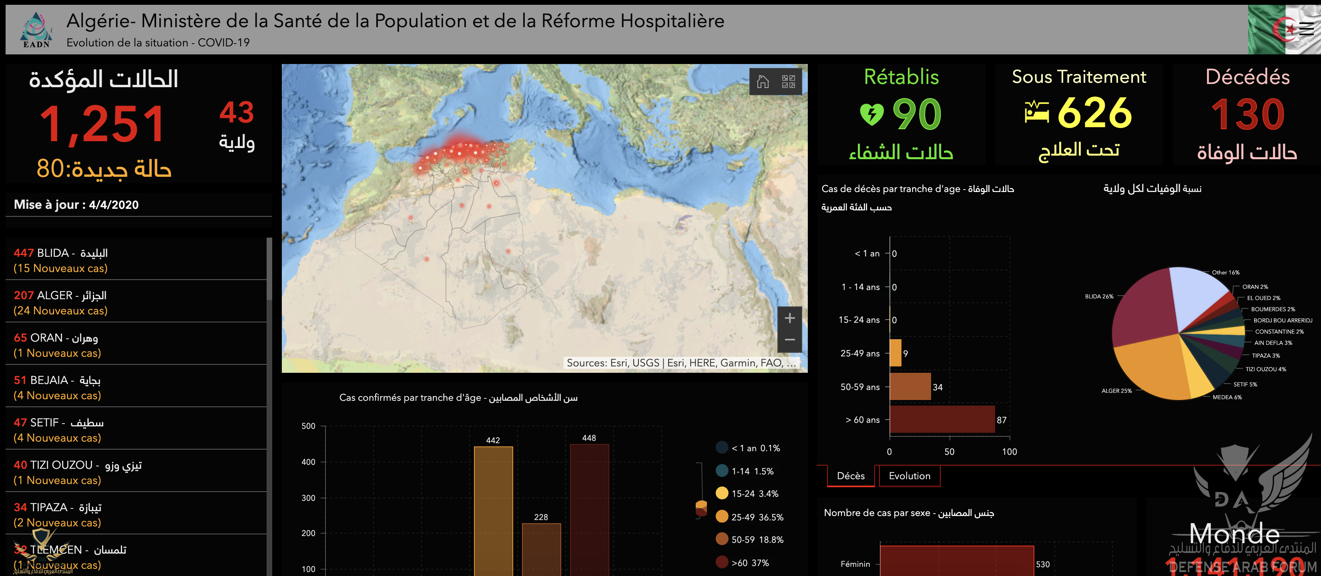Click the EADN logo in header
Viewport: 1321px width, 576px height.
36,30
